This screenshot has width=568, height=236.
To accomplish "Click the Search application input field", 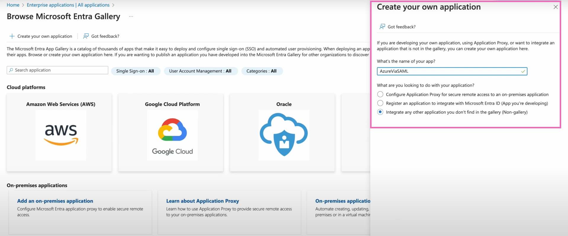I will [x=57, y=70].
